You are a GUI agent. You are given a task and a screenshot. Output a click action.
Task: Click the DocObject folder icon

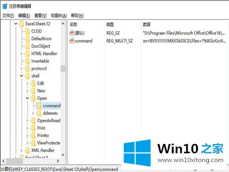tap(27, 46)
